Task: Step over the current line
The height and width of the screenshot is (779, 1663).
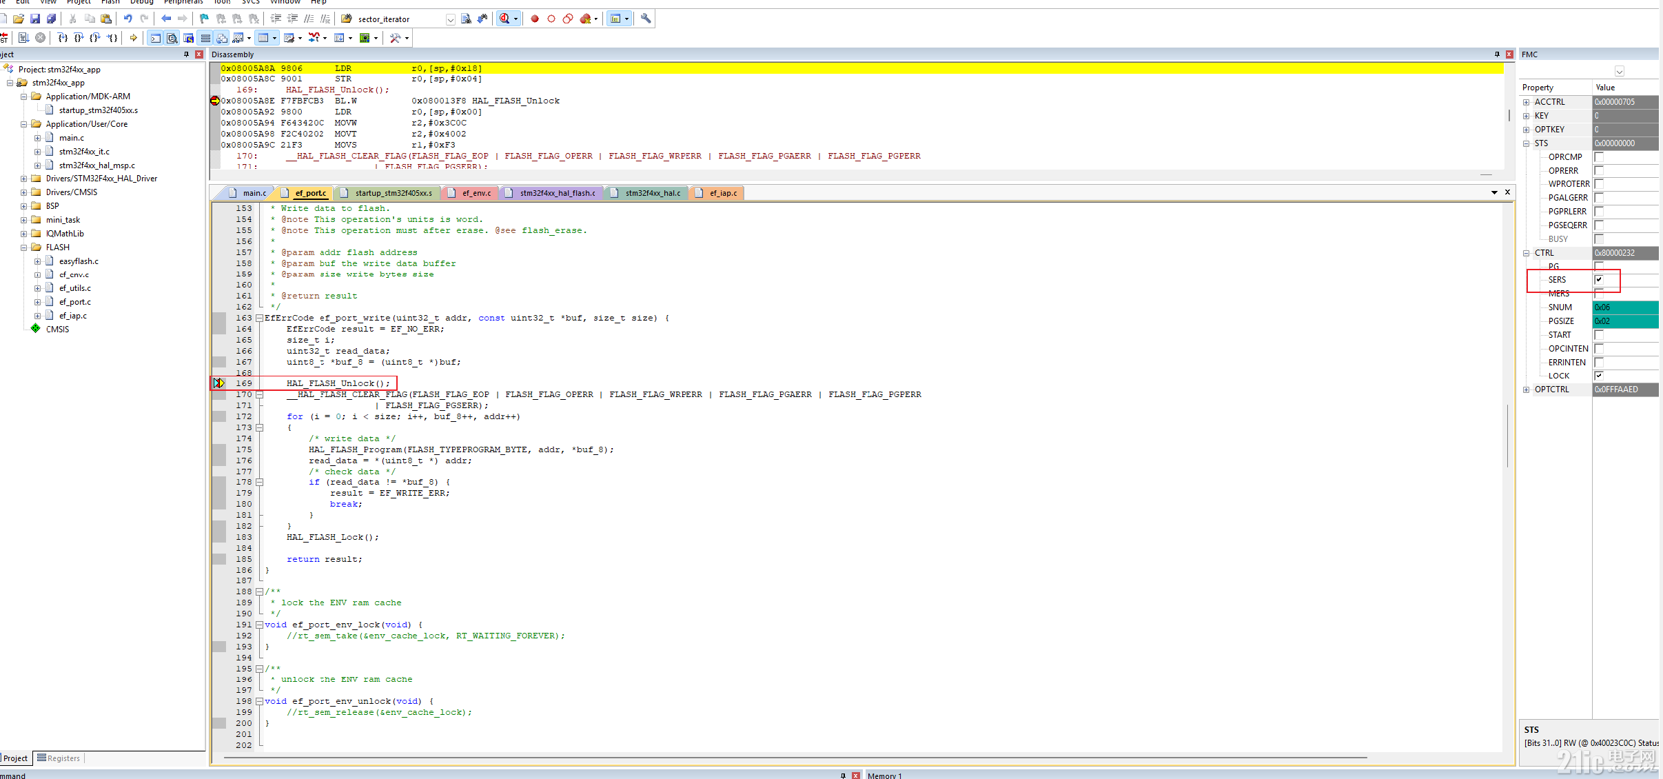Action: (x=79, y=38)
